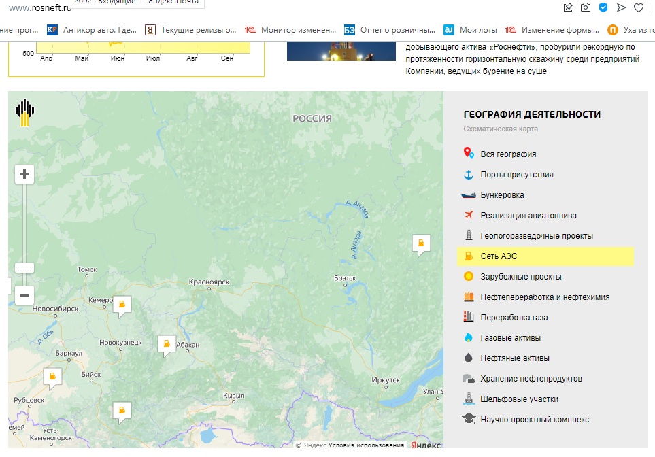Click the blue flame gas assets icon
This screenshot has width=655, height=457.
tap(469, 337)
